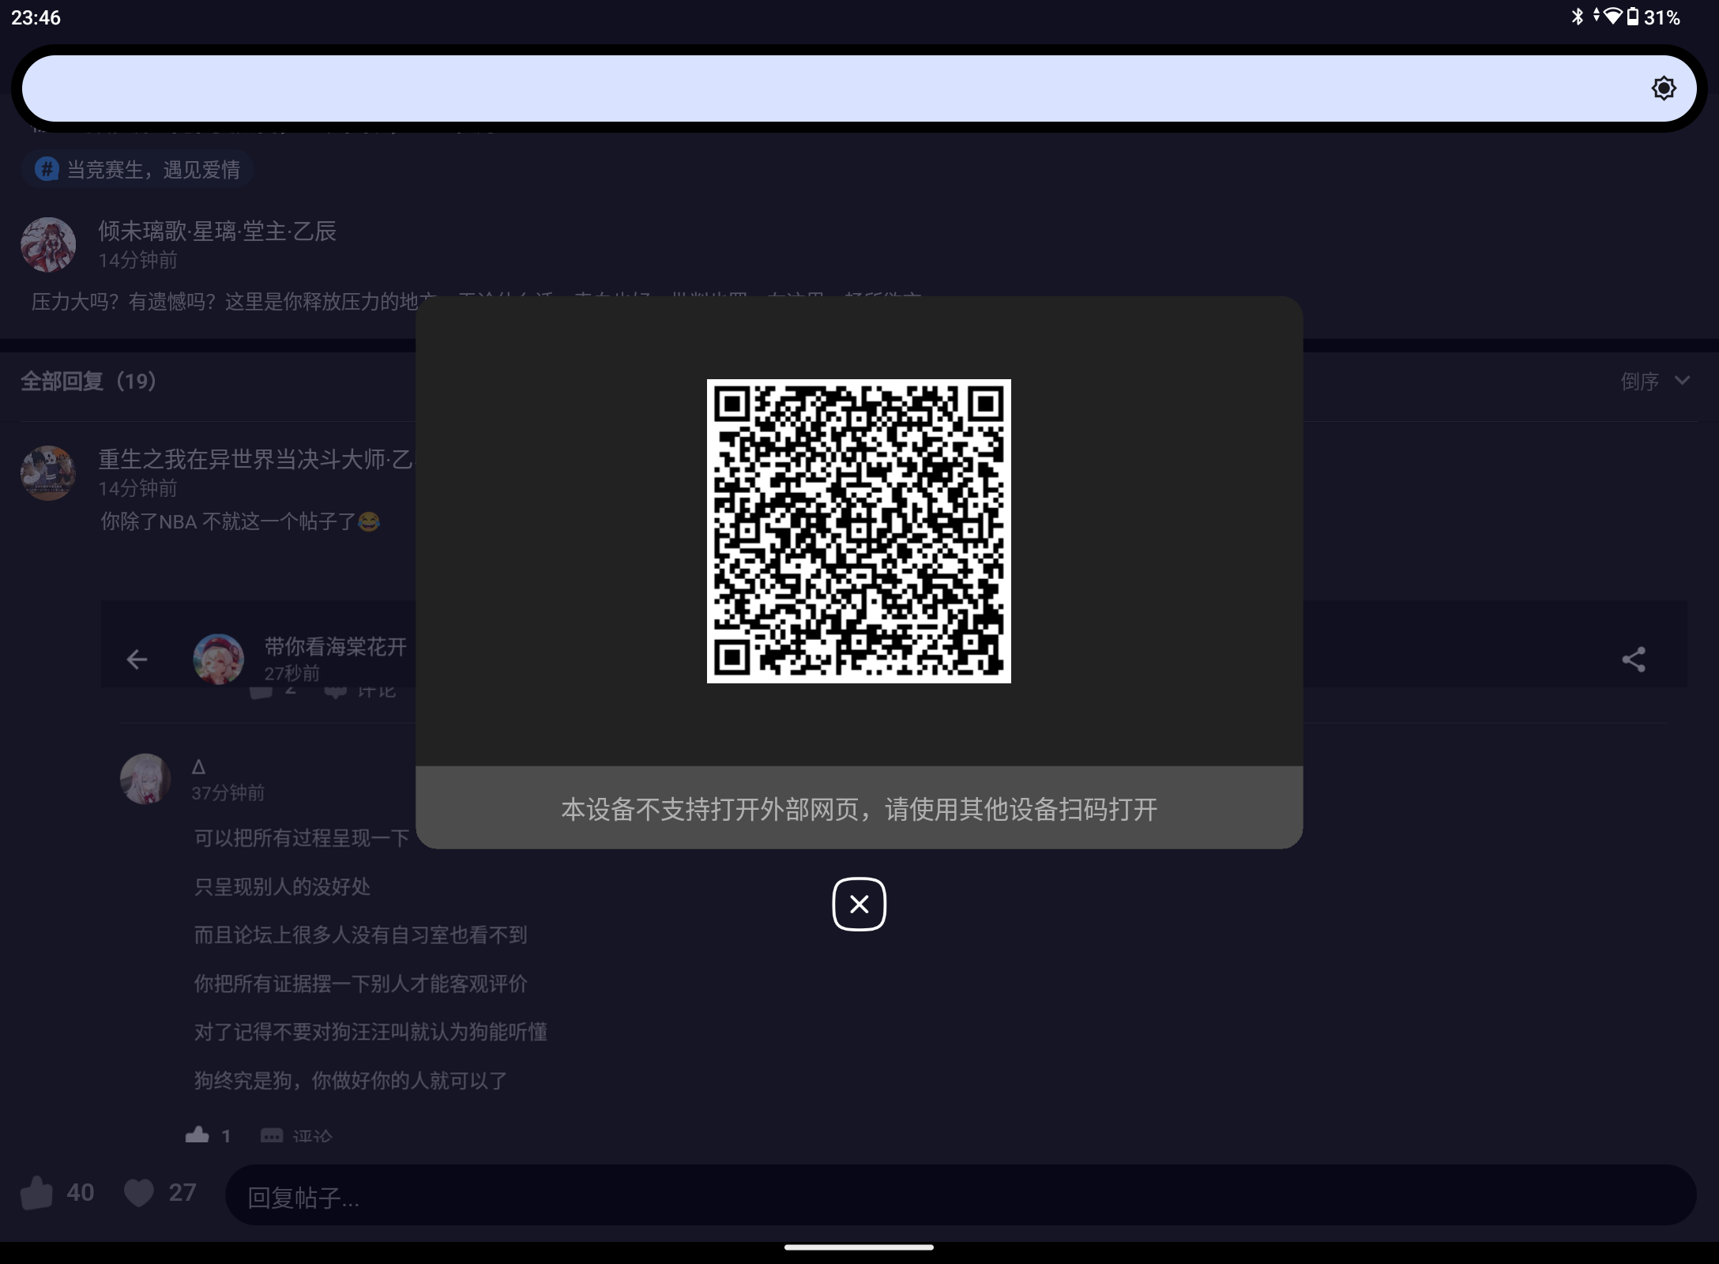Open the 倾未璃歌·星璃·堂主·乙辰 username

pos(217,231)
